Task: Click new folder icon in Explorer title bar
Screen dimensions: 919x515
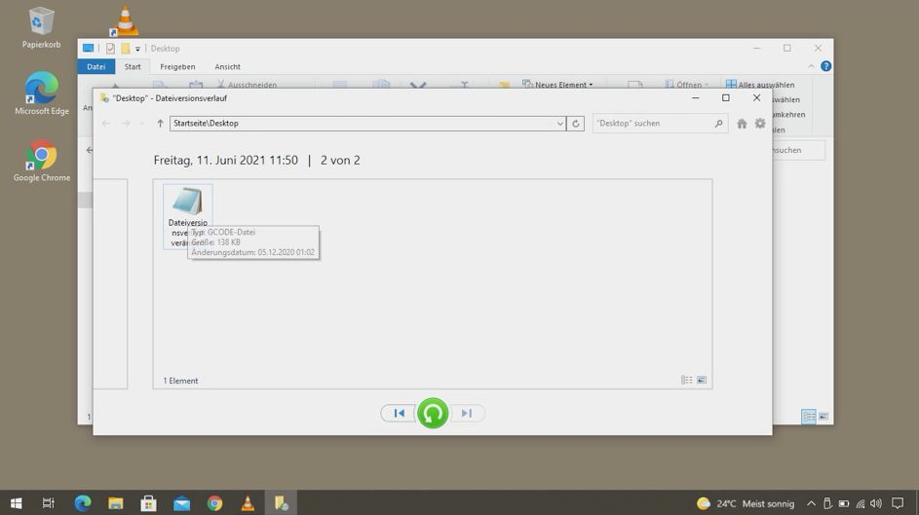Action: [126, 49]
